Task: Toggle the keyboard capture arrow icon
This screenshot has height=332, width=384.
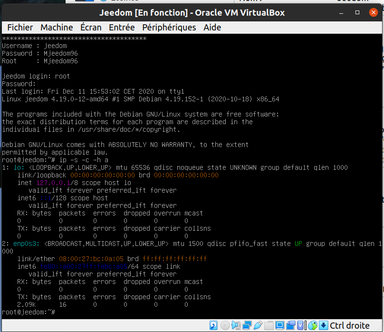Action: [324, 326]
